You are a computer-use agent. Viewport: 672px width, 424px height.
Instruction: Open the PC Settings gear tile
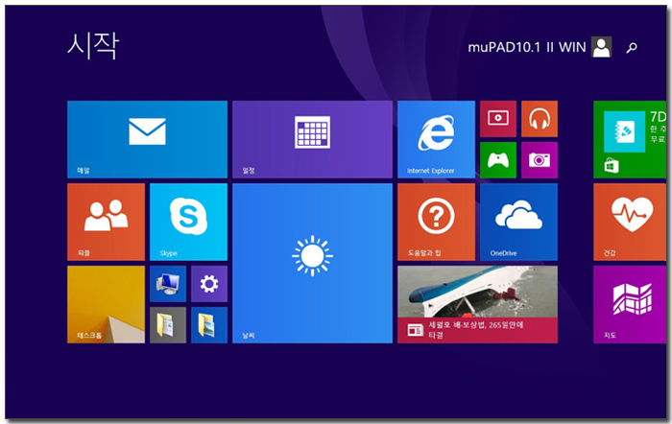pos(208,284)
